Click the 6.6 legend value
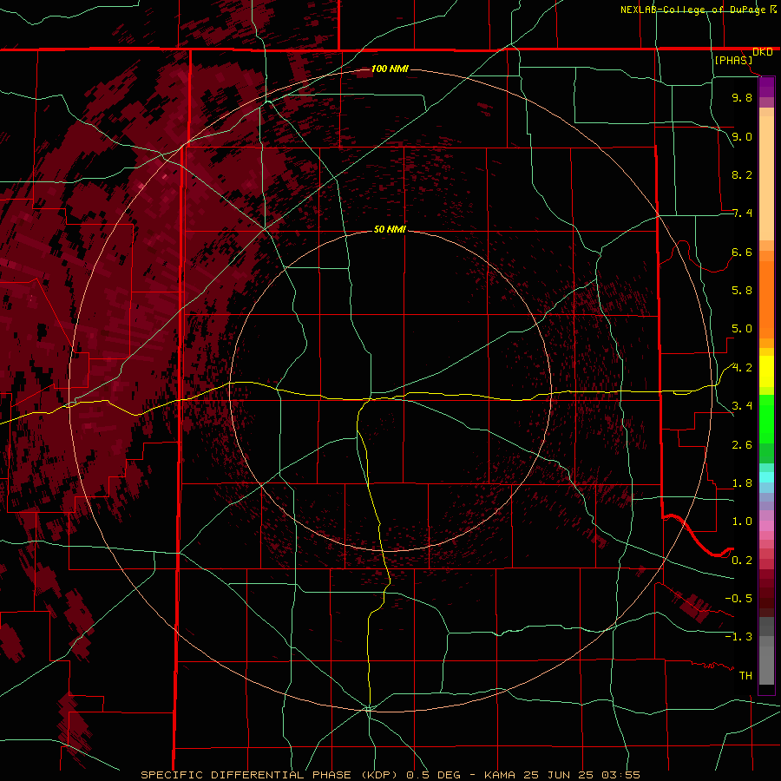Image resolution: width=781 pixels, height=781 pixels. tap(742, 252)
